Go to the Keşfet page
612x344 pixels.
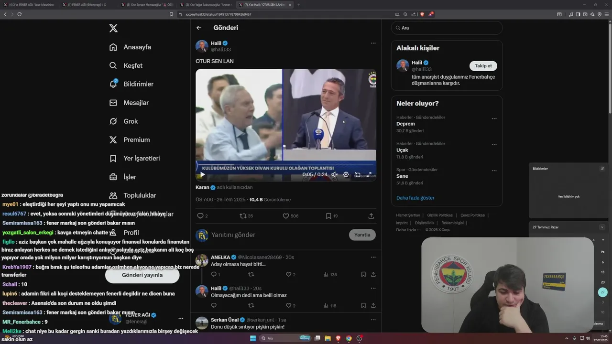[126, 65]
